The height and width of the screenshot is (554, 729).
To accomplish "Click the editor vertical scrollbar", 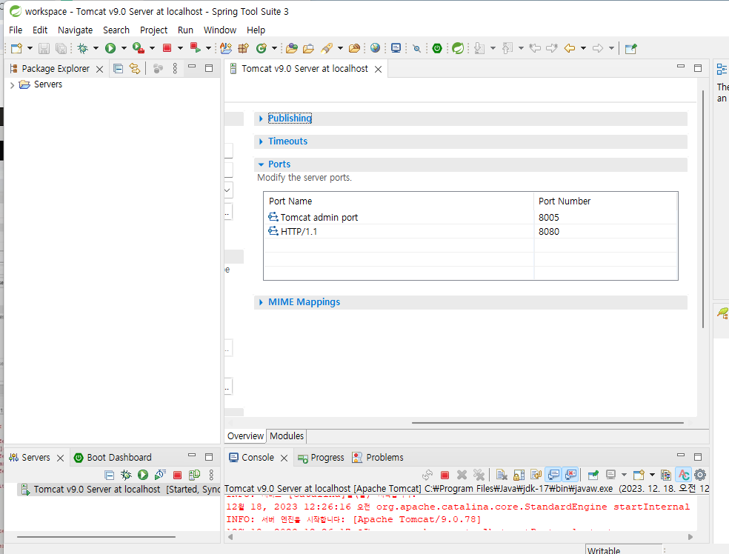I will (x=703, y=209).
